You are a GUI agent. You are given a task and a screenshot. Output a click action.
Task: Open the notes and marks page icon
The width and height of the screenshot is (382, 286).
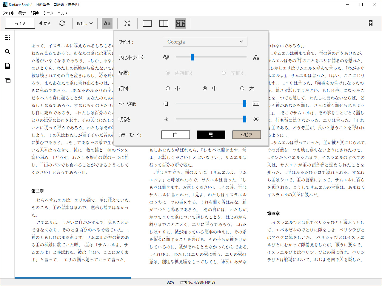point(7,66)
